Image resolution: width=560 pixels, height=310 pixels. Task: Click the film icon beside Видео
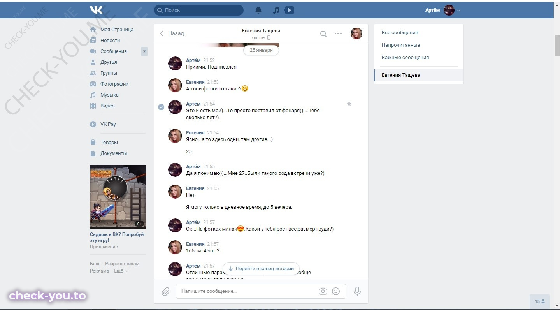pyautogui.click(x=93, y=106)
